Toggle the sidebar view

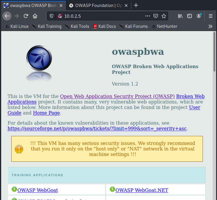click(189, 16)
